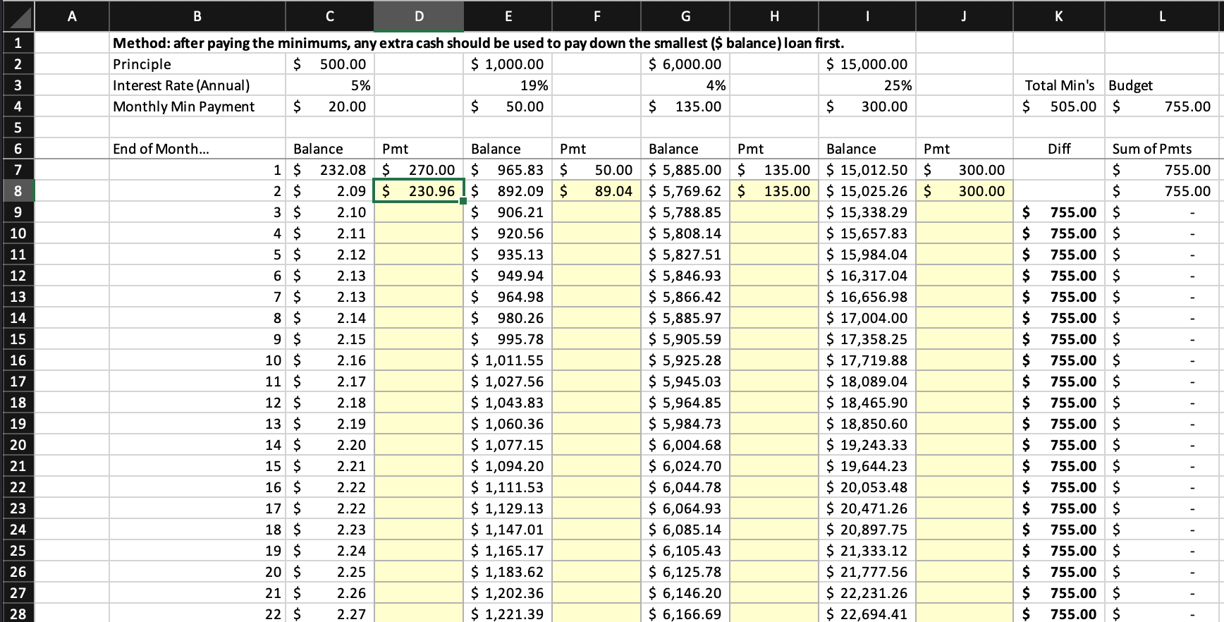This screenshot has height=622, width=1224.
Task: Select column A header
Action: coord(72,16)
